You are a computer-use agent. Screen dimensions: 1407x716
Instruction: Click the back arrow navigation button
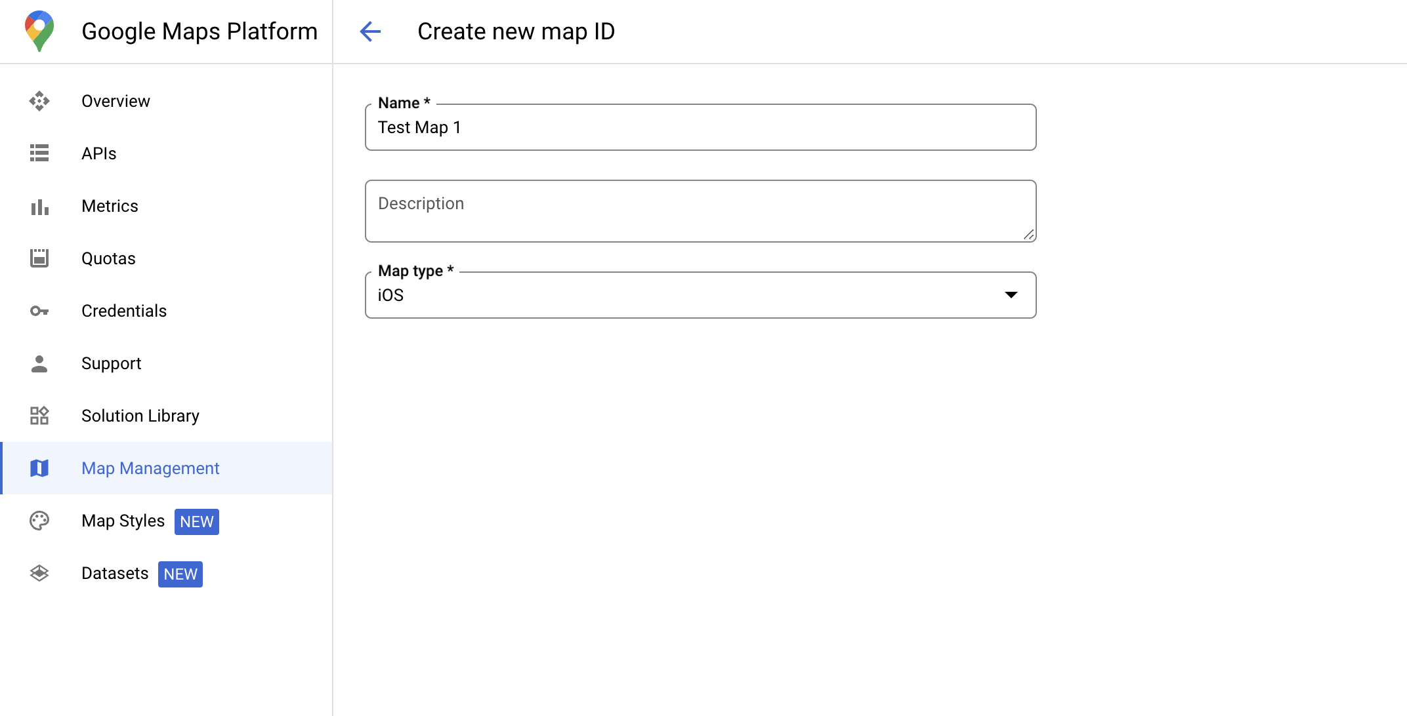(x=370, y=32)
